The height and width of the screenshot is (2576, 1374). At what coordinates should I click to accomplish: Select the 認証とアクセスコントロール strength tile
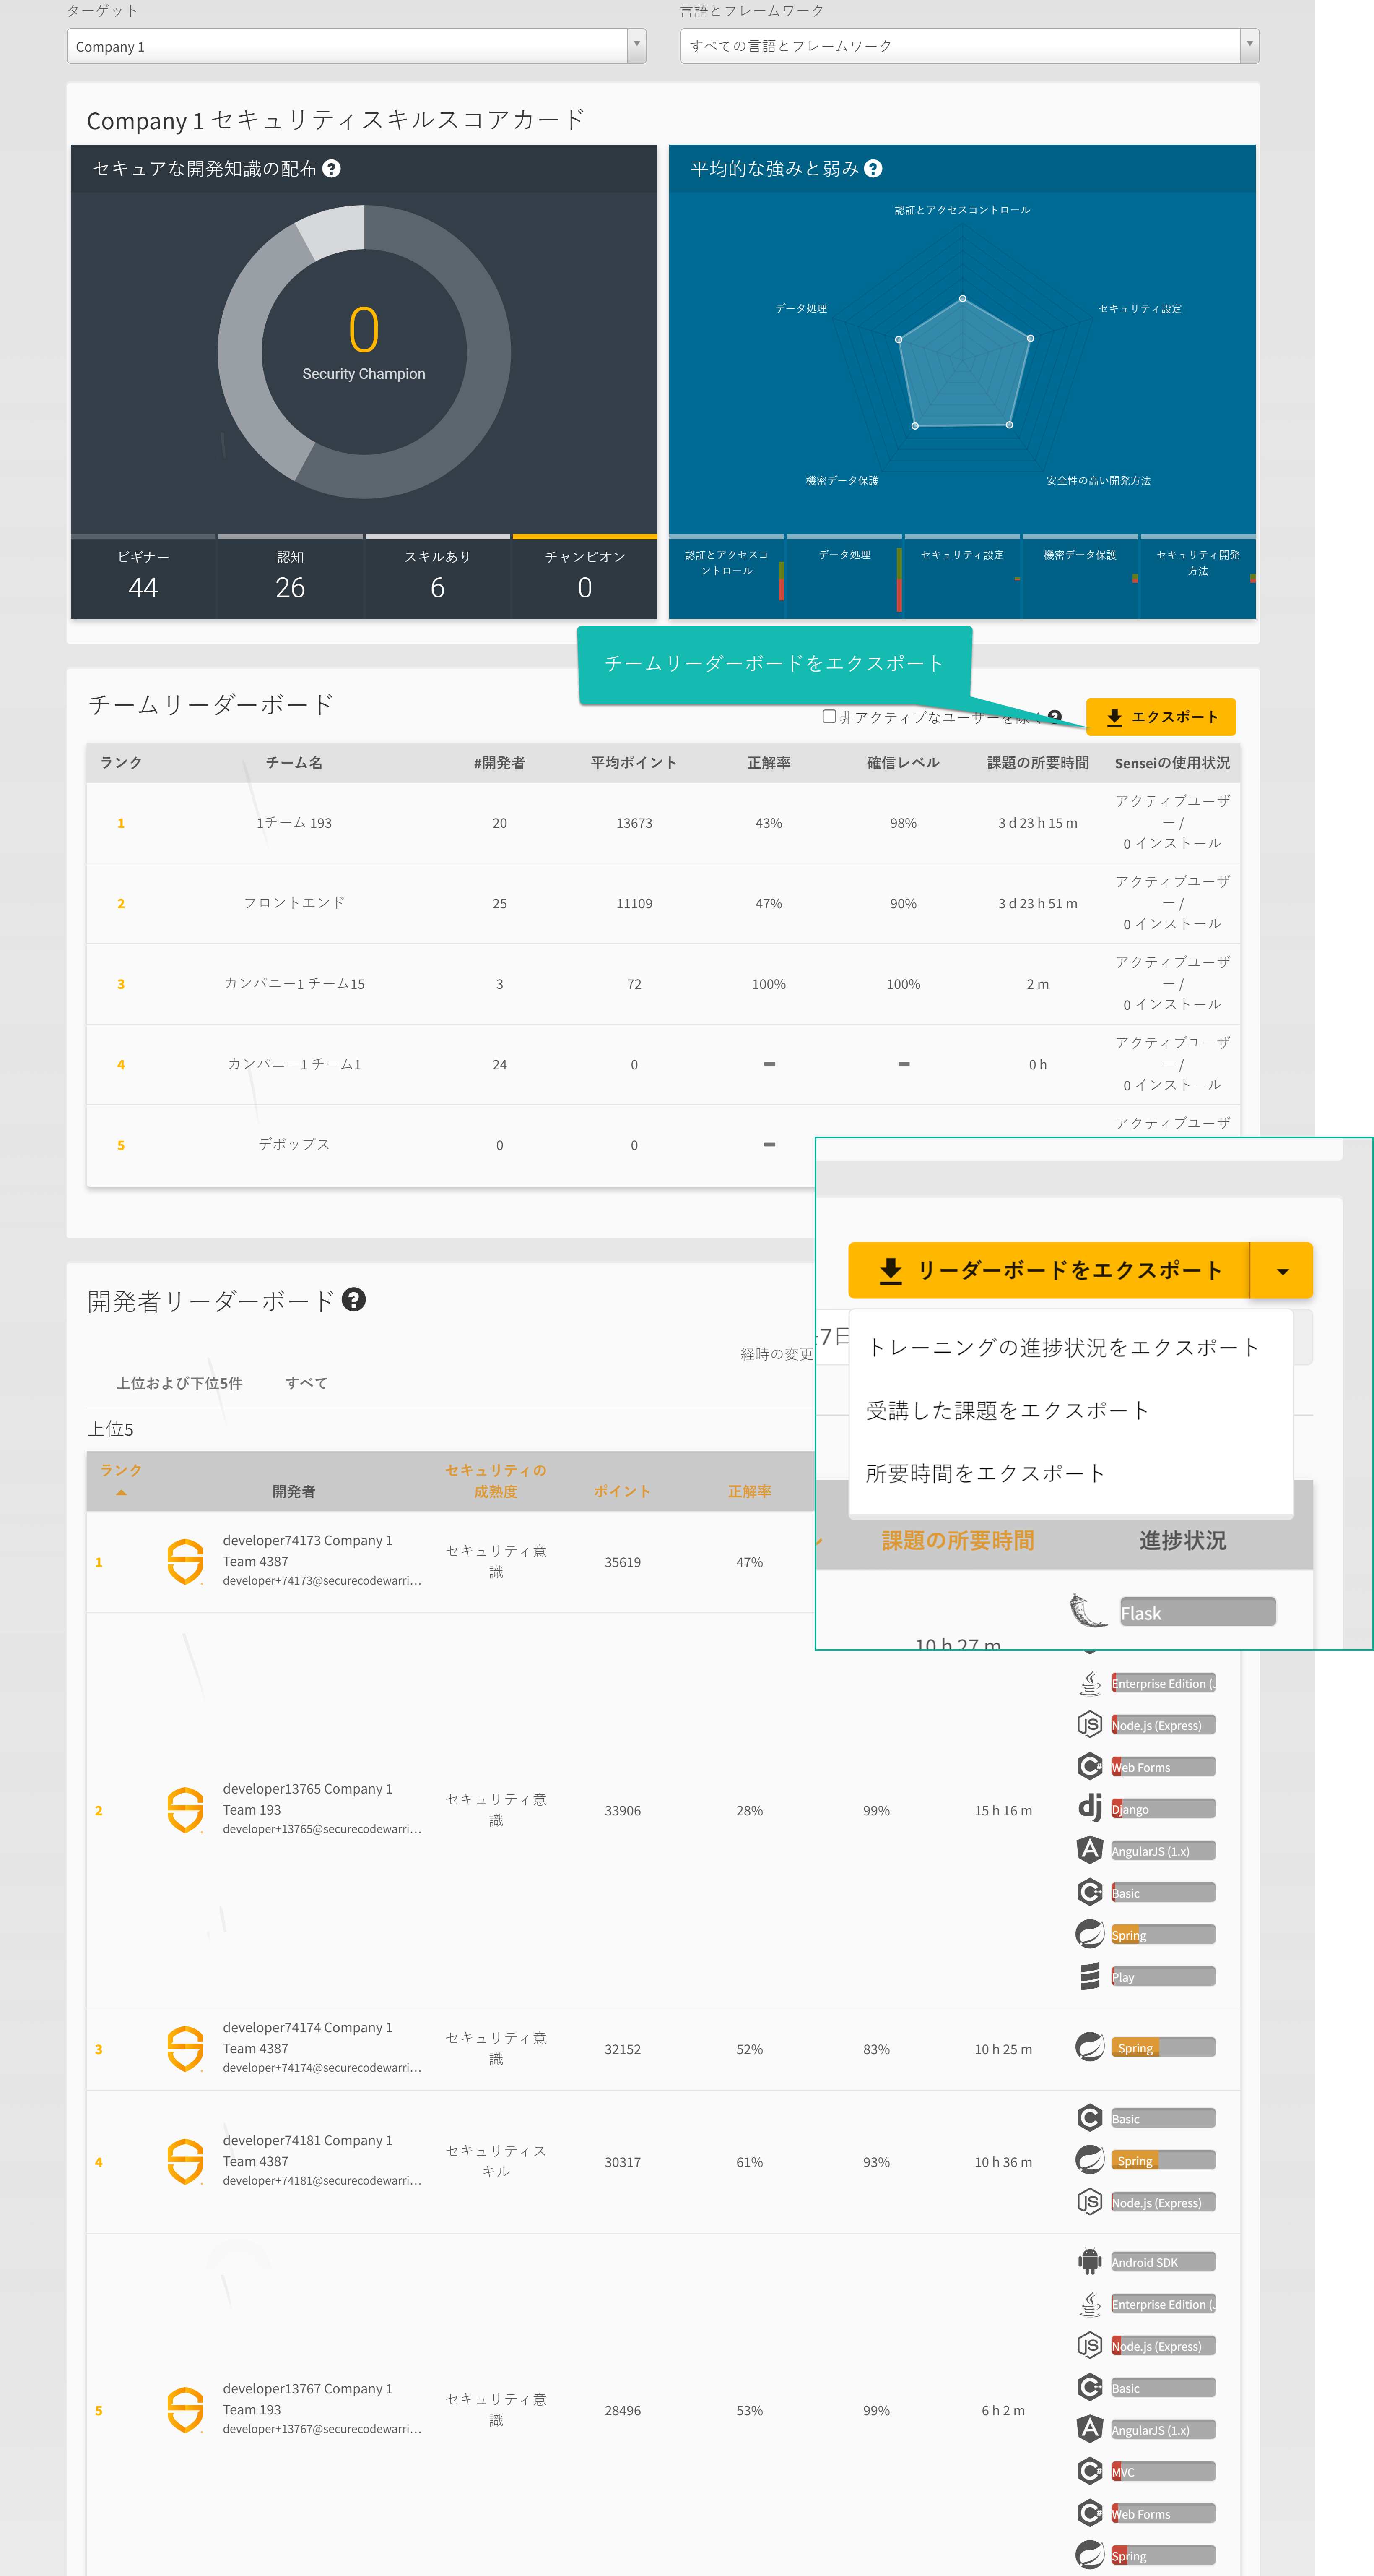727,576
